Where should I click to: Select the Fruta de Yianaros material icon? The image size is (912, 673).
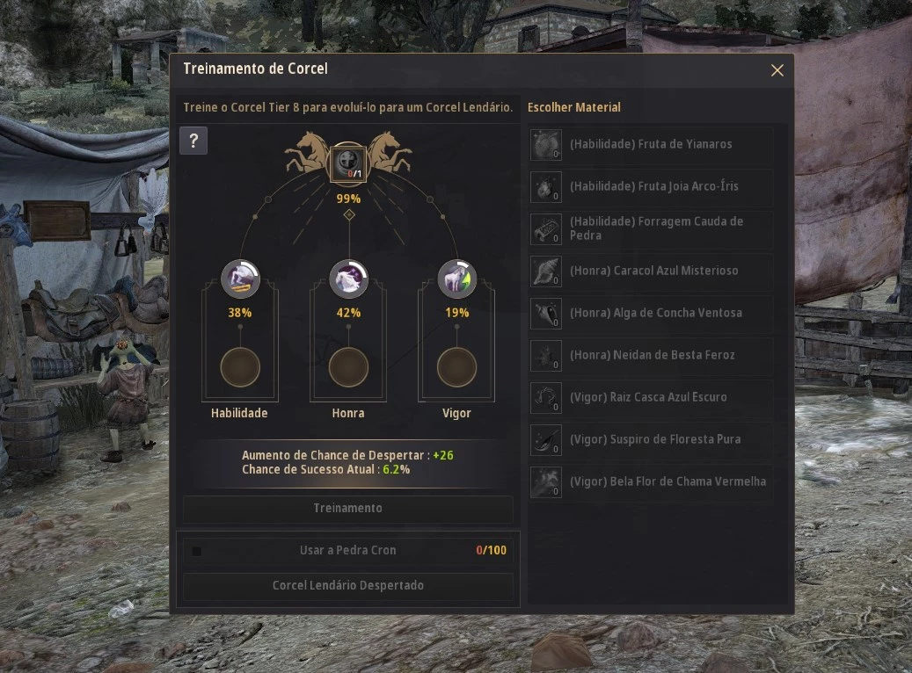tap(545, 145)
